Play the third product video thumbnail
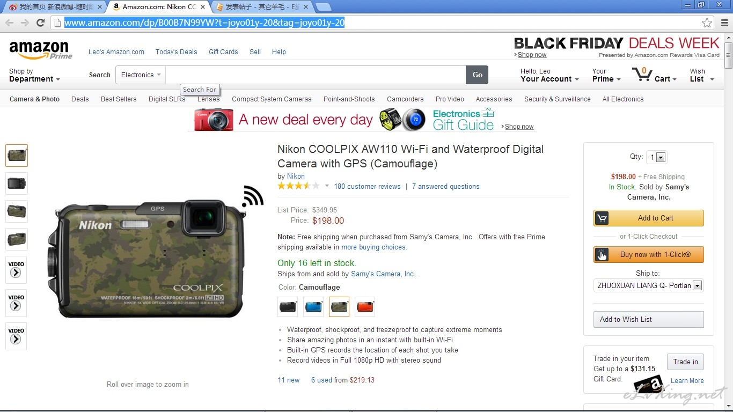Screen dimensions: 733x412 [16, 336]
